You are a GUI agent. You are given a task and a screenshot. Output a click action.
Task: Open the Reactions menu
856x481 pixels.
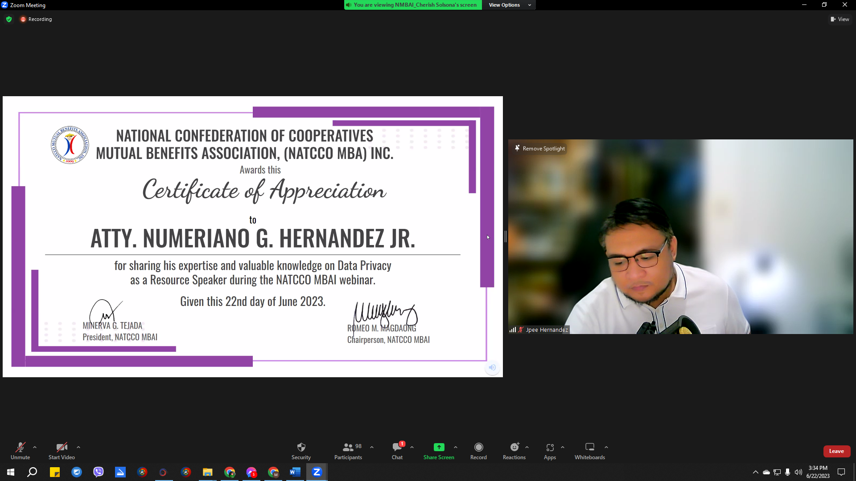(x=514, y=451)
